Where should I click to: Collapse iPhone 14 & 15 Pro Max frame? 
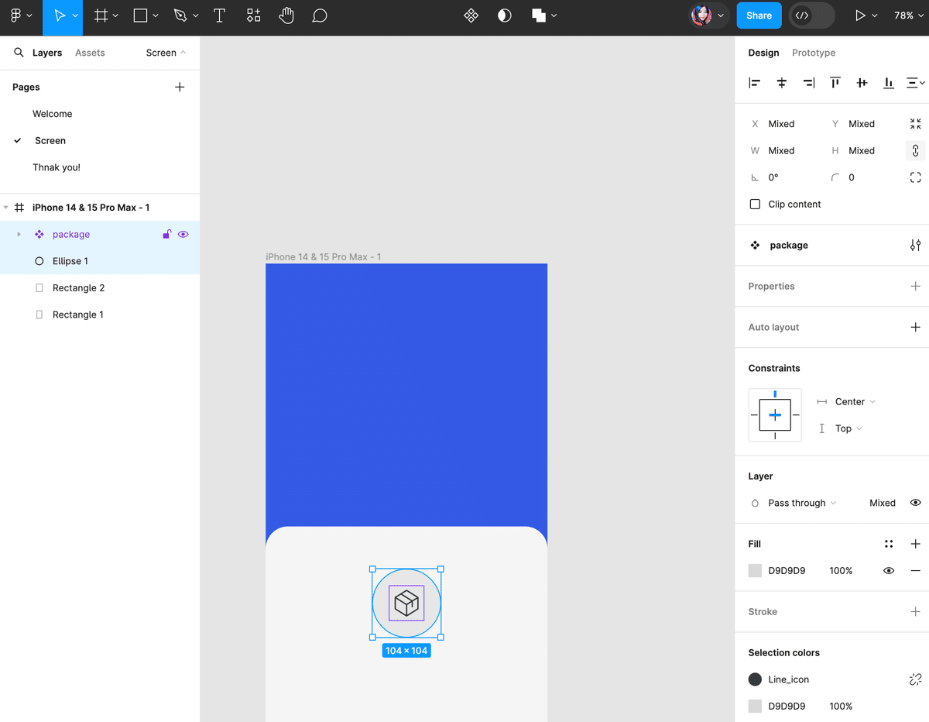tap(6, 208)
